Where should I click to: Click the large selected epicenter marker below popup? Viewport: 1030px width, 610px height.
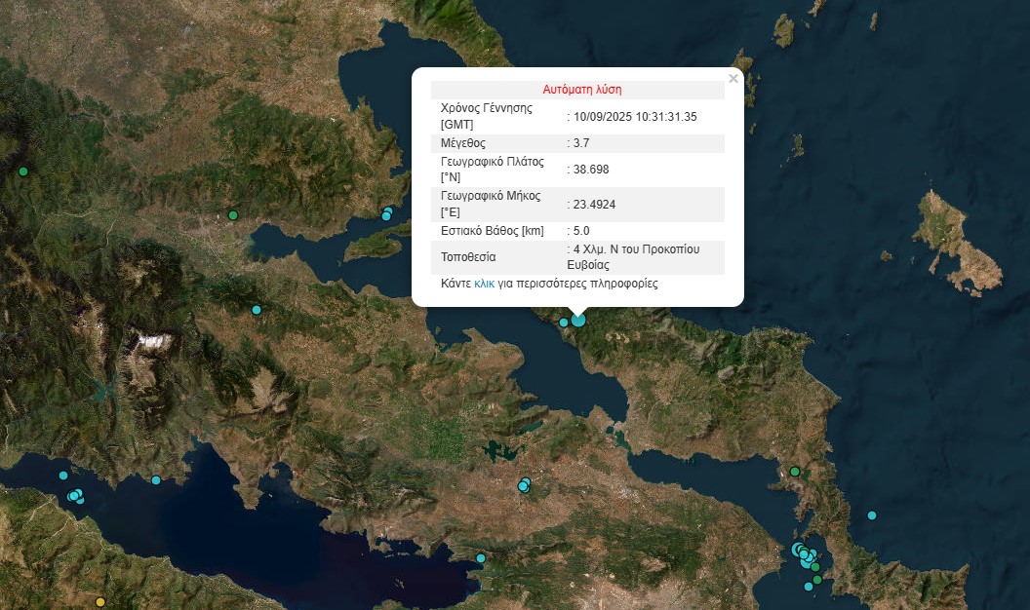(578, 319)
